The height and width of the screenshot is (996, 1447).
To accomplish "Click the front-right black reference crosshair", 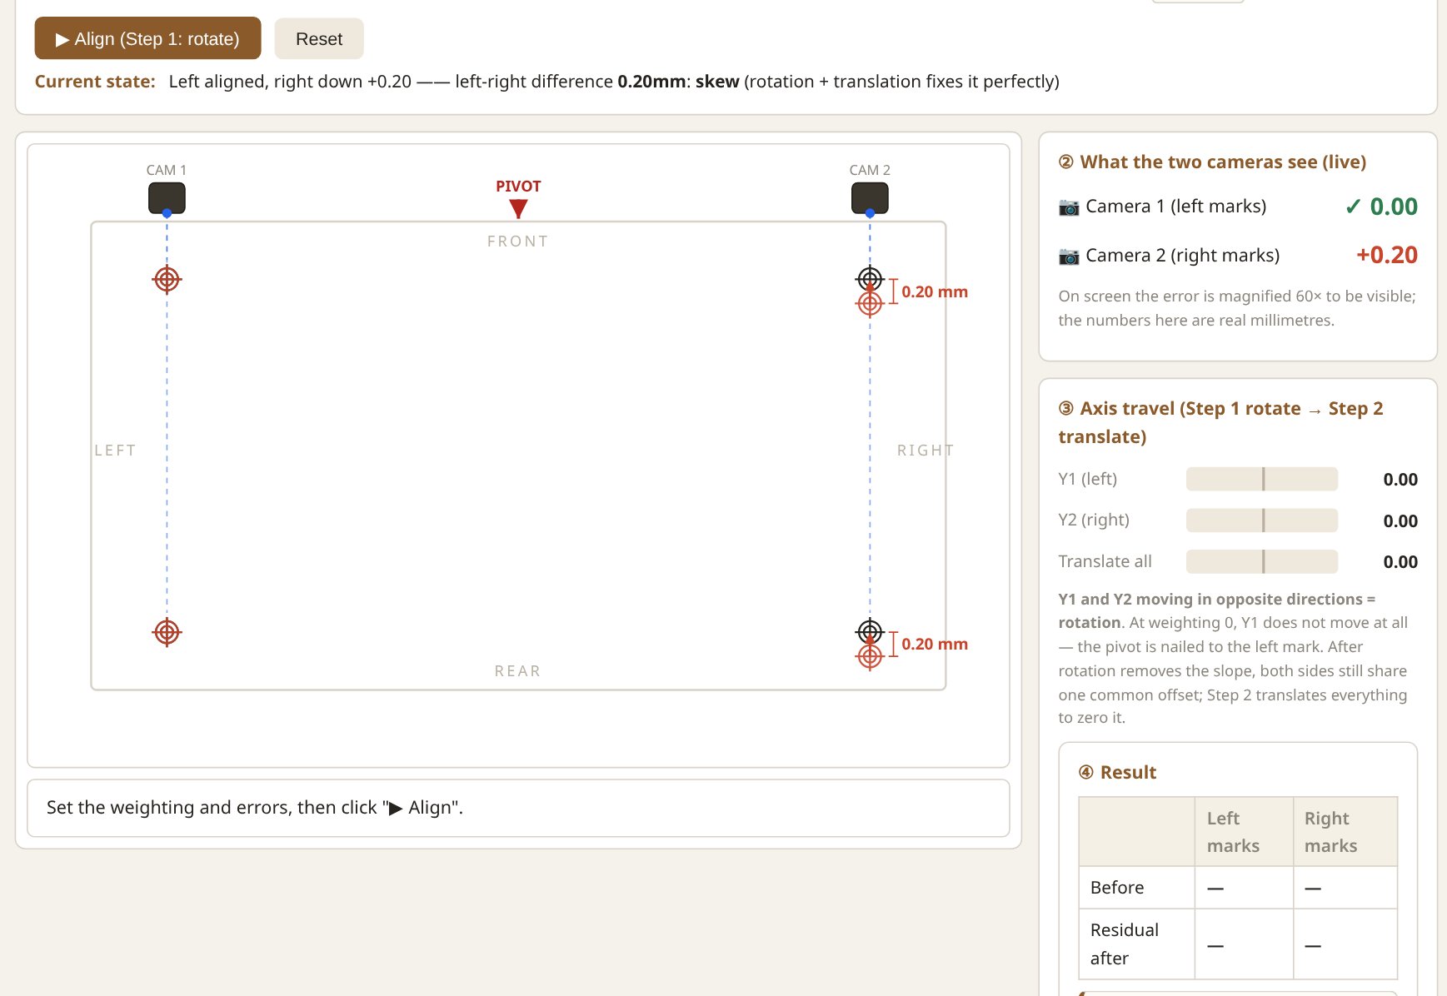I will click(x=870, y=278).
